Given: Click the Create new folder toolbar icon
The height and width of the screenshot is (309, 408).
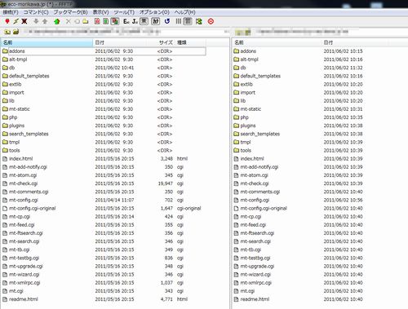Looking at the screenshot, I should click(x=86, y=21).
